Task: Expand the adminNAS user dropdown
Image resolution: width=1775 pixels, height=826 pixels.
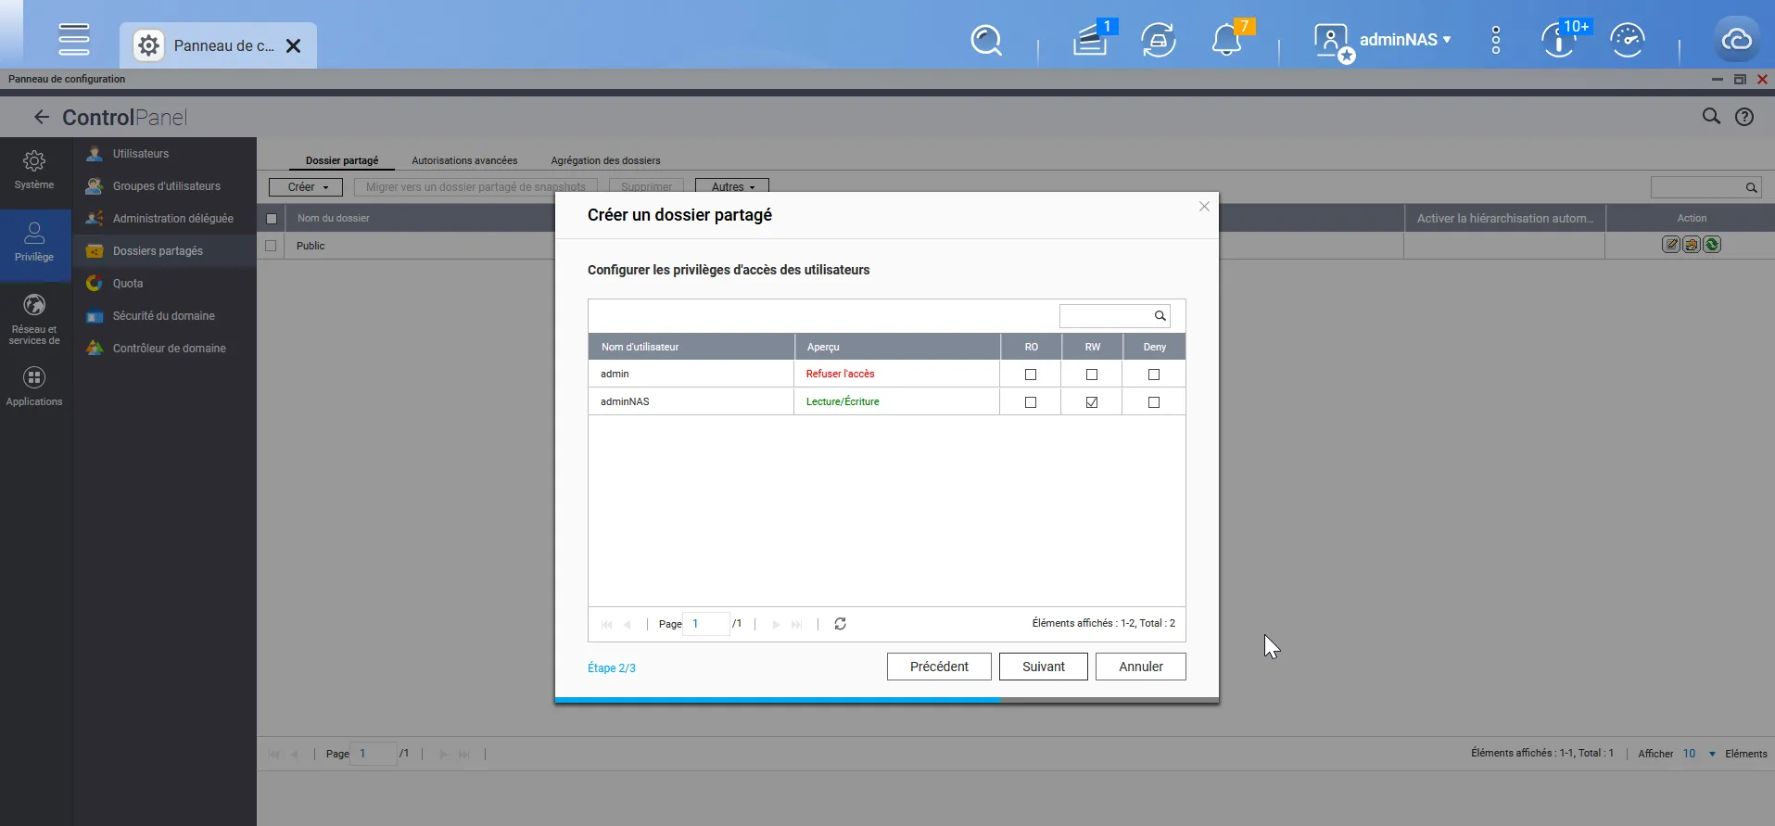Action: (x=1404, y=40)
